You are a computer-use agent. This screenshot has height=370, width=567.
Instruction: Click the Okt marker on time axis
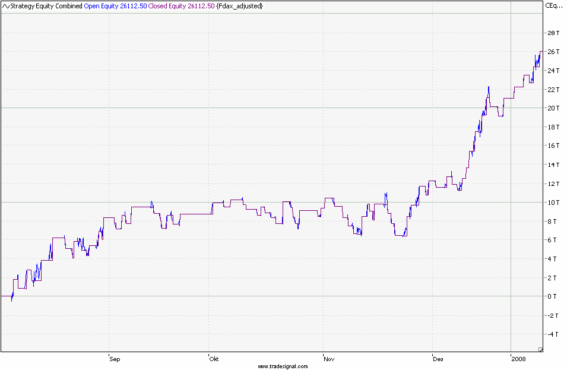[214, 359]
